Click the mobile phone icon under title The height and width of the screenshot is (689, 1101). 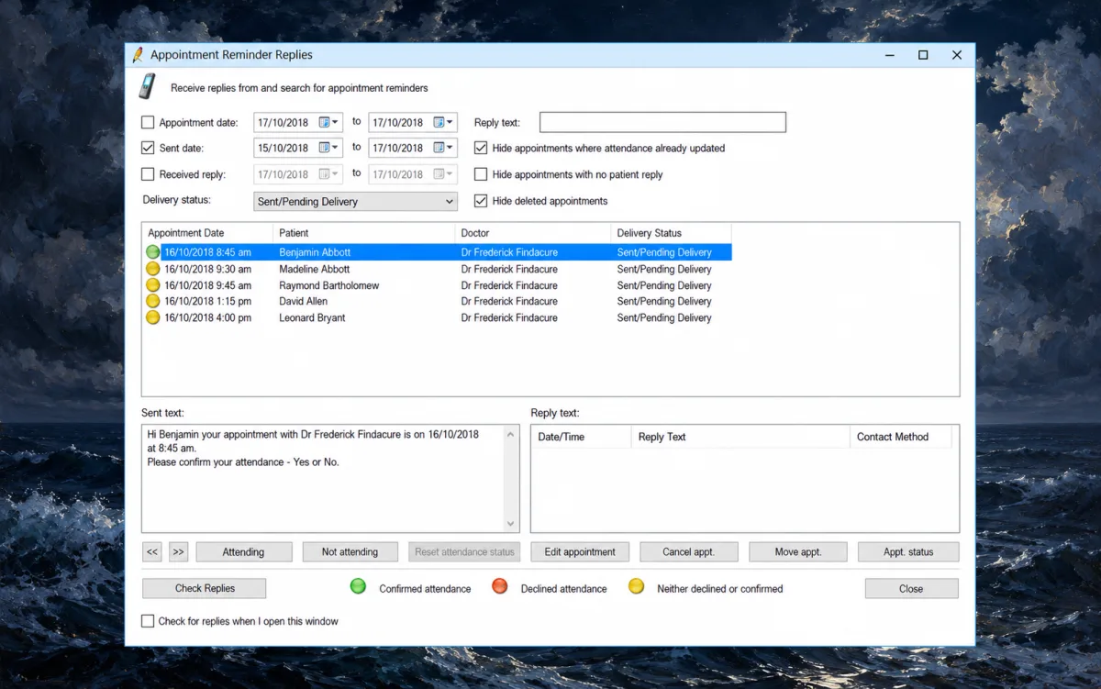[147, 86]
